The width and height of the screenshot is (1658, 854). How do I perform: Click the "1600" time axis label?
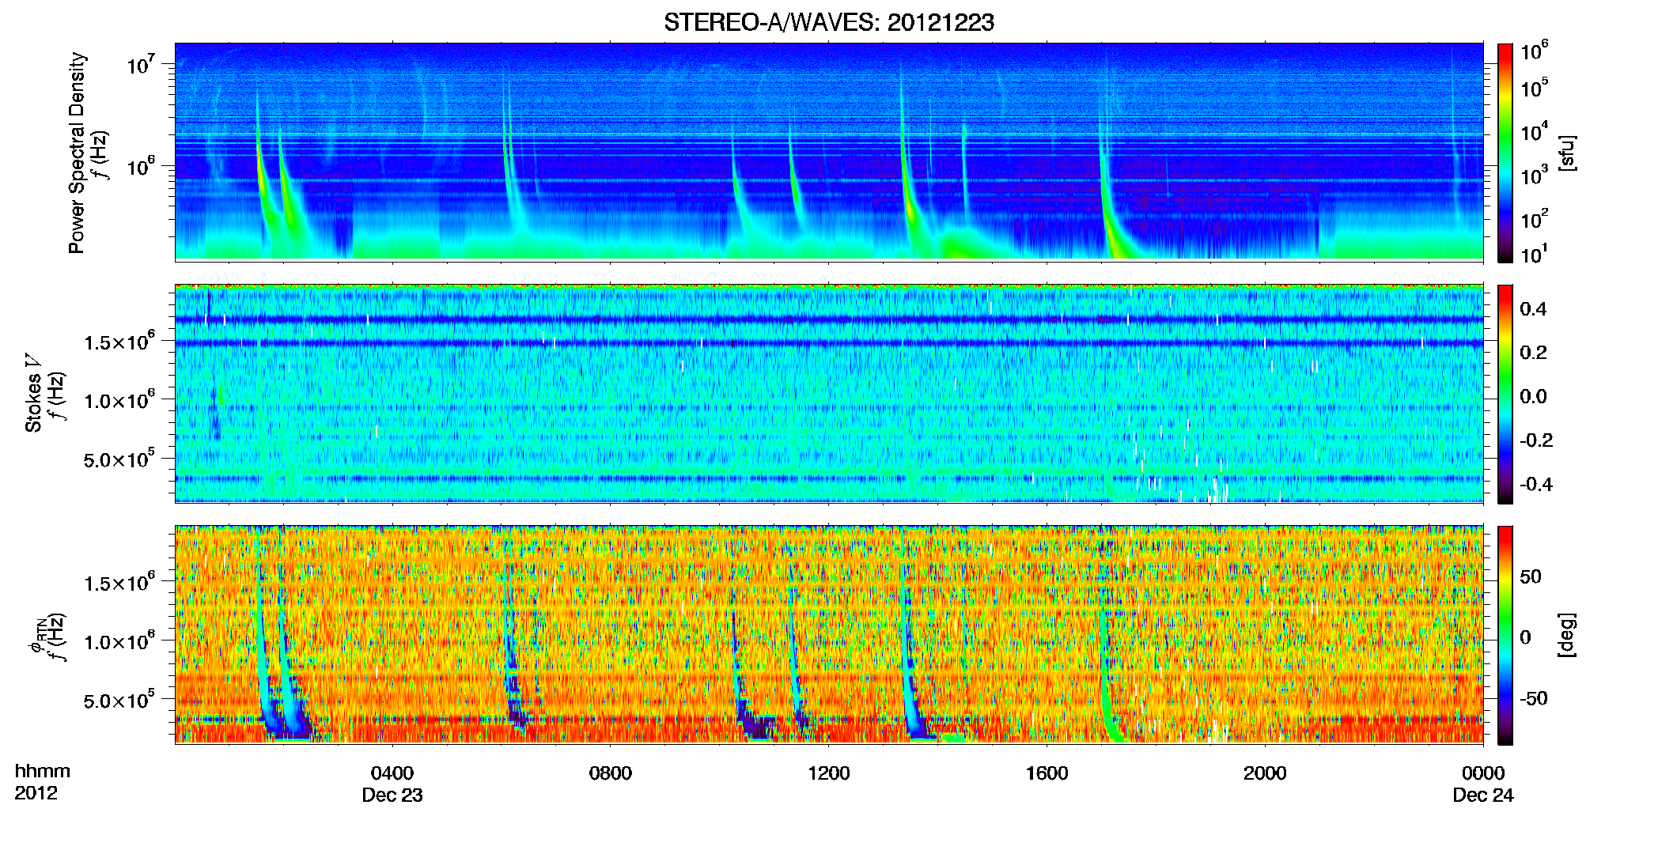click(x=1047, y=773)
